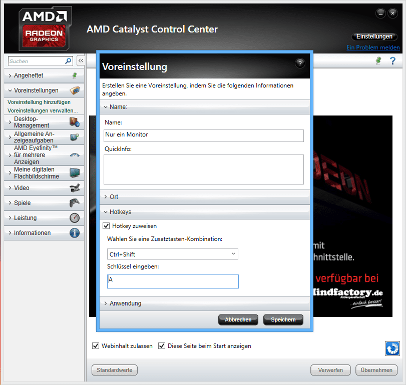Open help in the Voreinstellung dialog
The height and width of the screenshot is (385, 406).
300,63
